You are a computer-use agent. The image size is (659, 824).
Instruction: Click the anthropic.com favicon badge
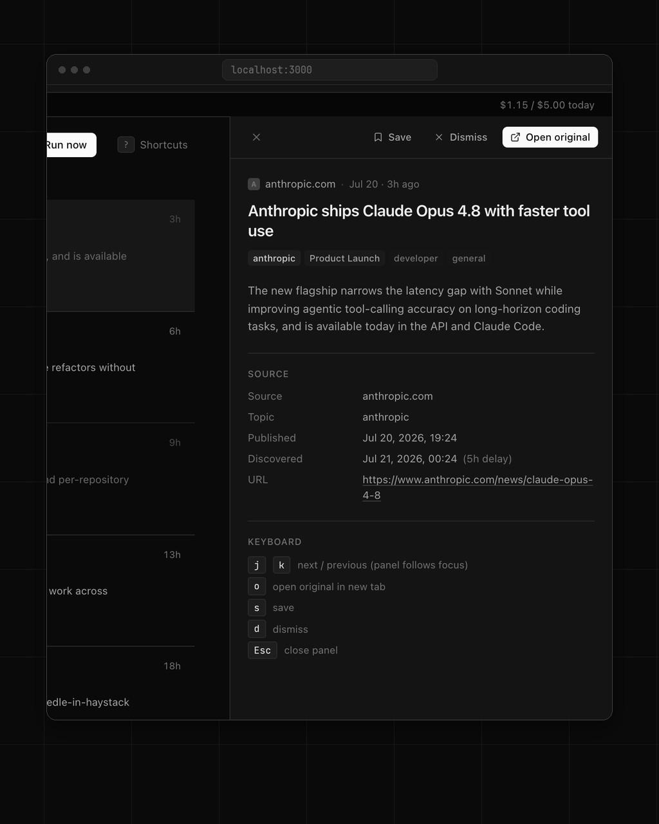(254, 184)
